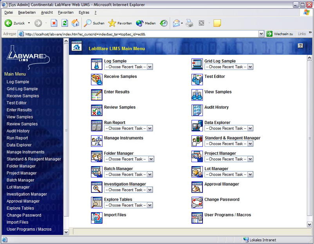Image resolution: width=314 pixels, height=244 pixels.
Task: Open the Ansicht menu
Action: (x=47, y=13)
